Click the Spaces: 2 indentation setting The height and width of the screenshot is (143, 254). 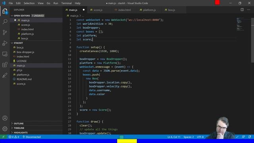[x=189, y=137]
